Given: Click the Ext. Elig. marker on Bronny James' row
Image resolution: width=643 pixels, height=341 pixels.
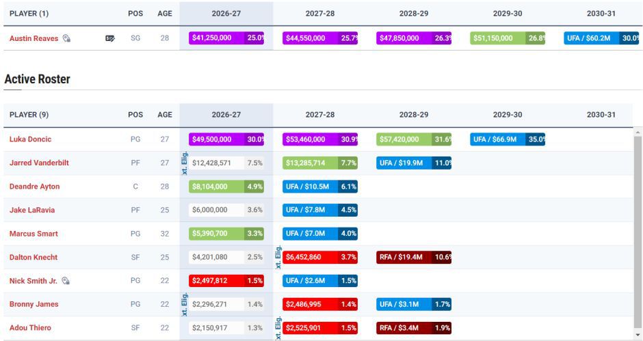Looking at the screenshot, I should pos(185,305).
